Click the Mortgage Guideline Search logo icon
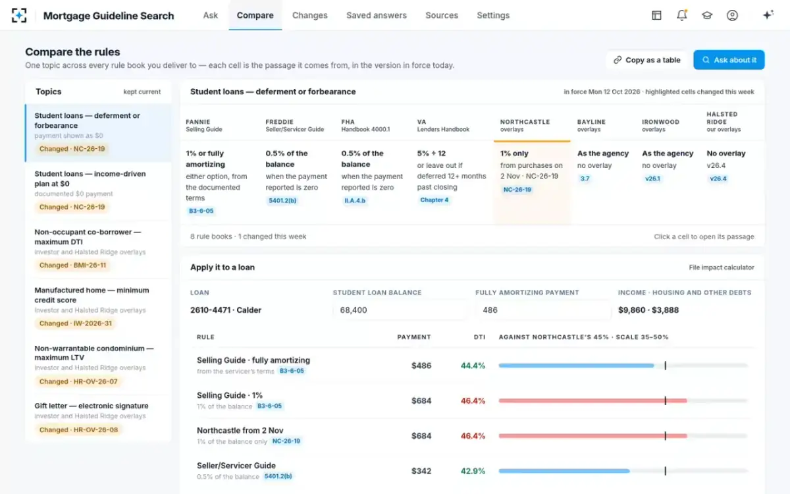Screen dimensions: 790x494 (x=19, y=15)
